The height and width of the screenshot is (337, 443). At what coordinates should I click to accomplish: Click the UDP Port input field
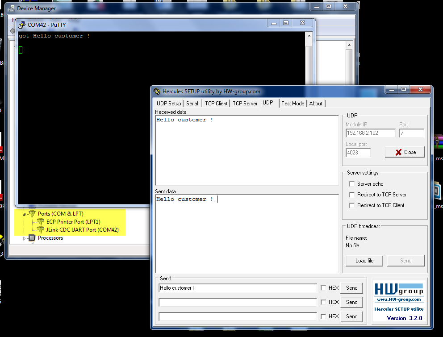pyautogui.click(x=412, y=133)
